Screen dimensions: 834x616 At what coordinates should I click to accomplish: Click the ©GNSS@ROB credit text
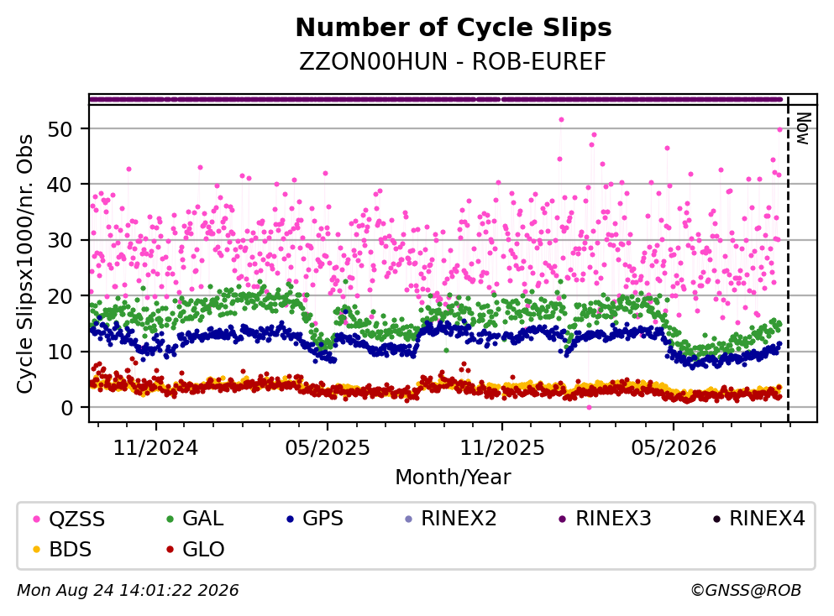(746, 591)
